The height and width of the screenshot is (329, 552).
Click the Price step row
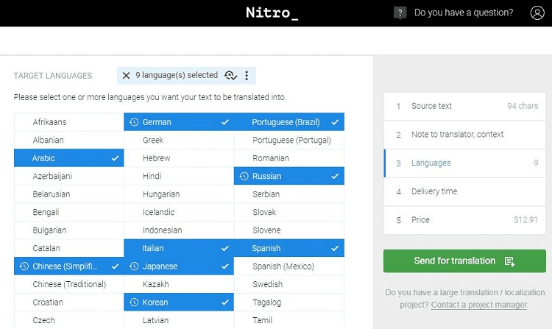(x=464, y=220)
